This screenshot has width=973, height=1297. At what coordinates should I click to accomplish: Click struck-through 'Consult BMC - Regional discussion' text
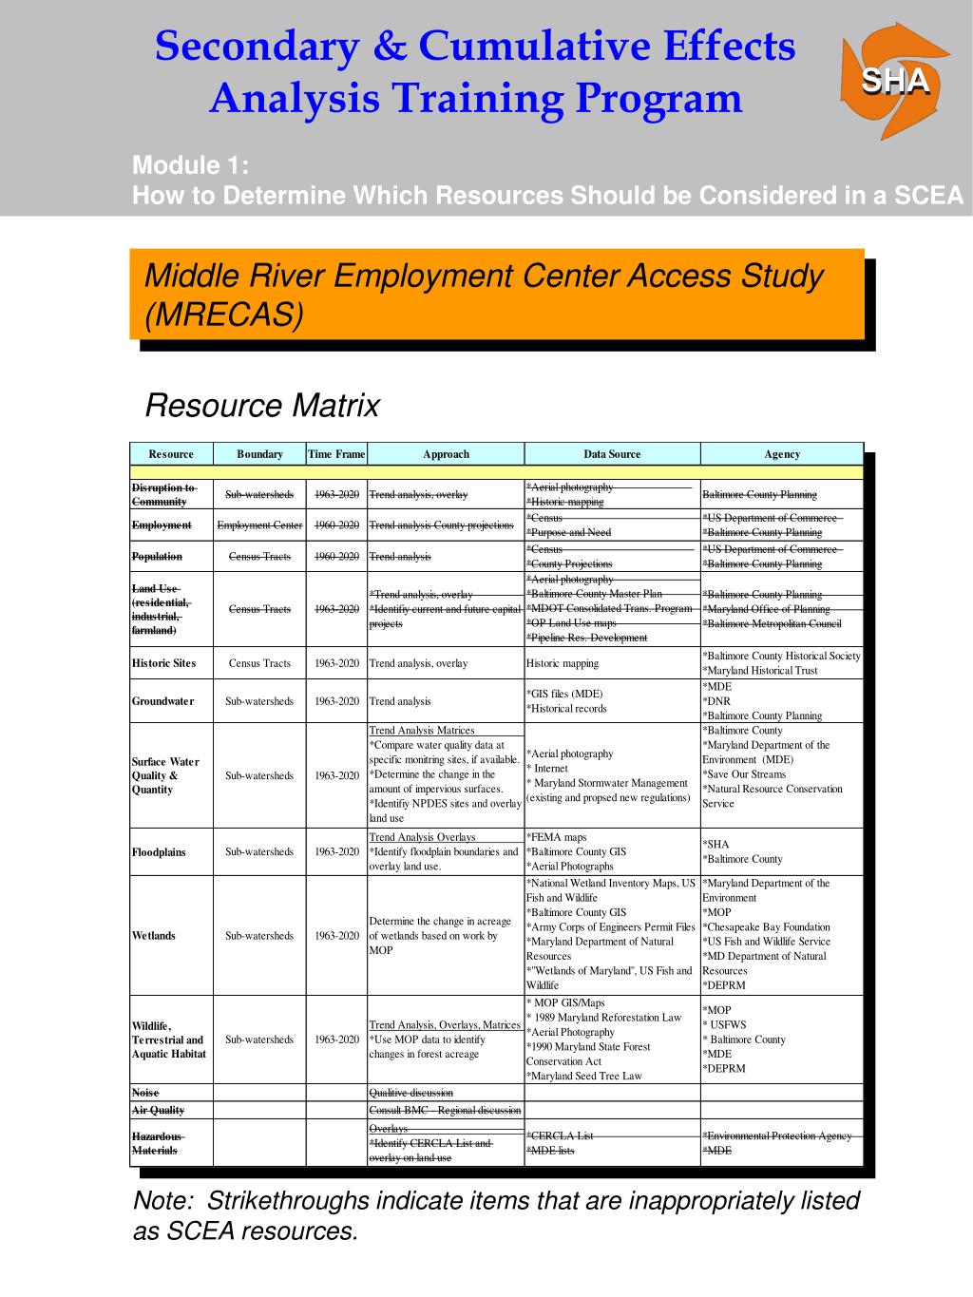pos(445,1110)
